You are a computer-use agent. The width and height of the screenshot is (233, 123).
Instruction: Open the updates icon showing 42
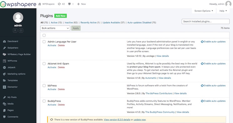click(x=59, y=4)
